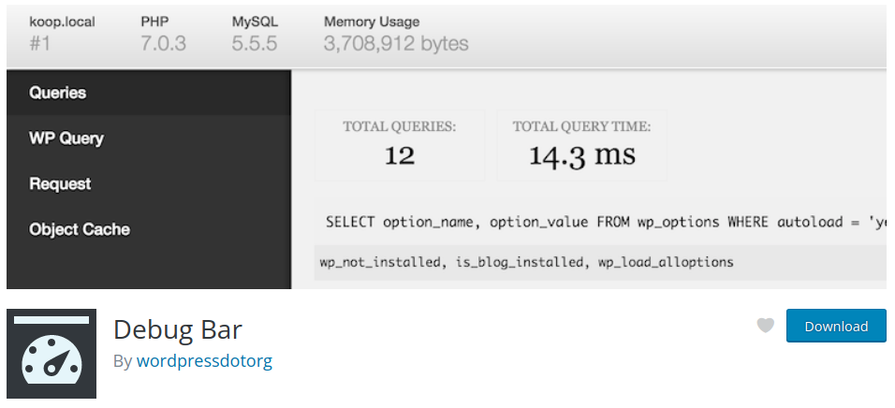
Task: Click the Total Query Time box
Action: [x=581, y=145]
